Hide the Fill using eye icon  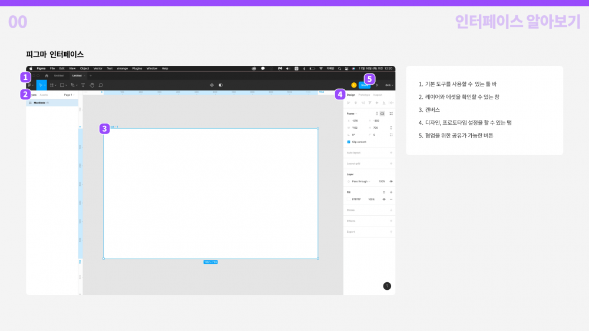coord(384,199)
